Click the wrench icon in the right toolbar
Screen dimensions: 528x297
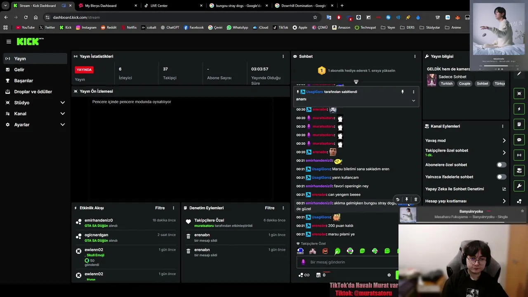click(519, 186)
